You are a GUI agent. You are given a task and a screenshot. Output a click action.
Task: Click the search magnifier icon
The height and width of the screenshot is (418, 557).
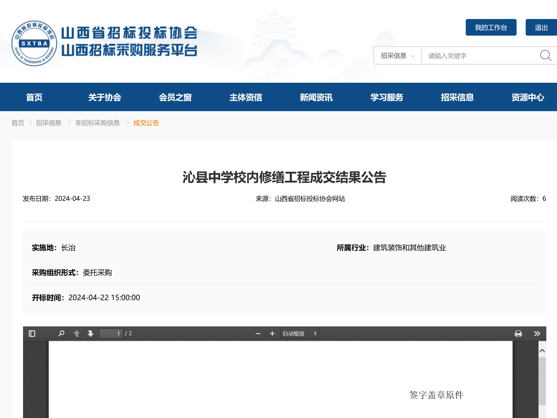point(545,55)
